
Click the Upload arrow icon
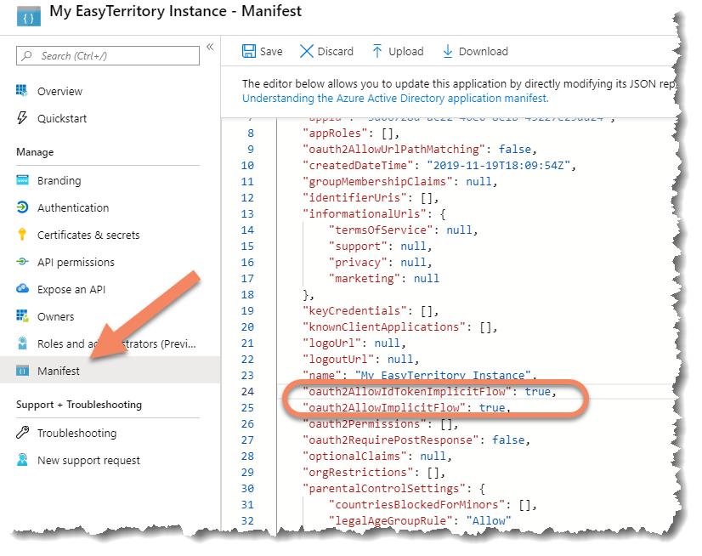[x=377, y=51]
